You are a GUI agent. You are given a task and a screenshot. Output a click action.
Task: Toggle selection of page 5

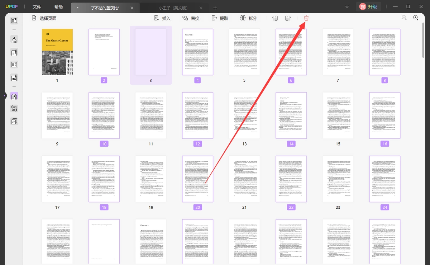[244, 52]
